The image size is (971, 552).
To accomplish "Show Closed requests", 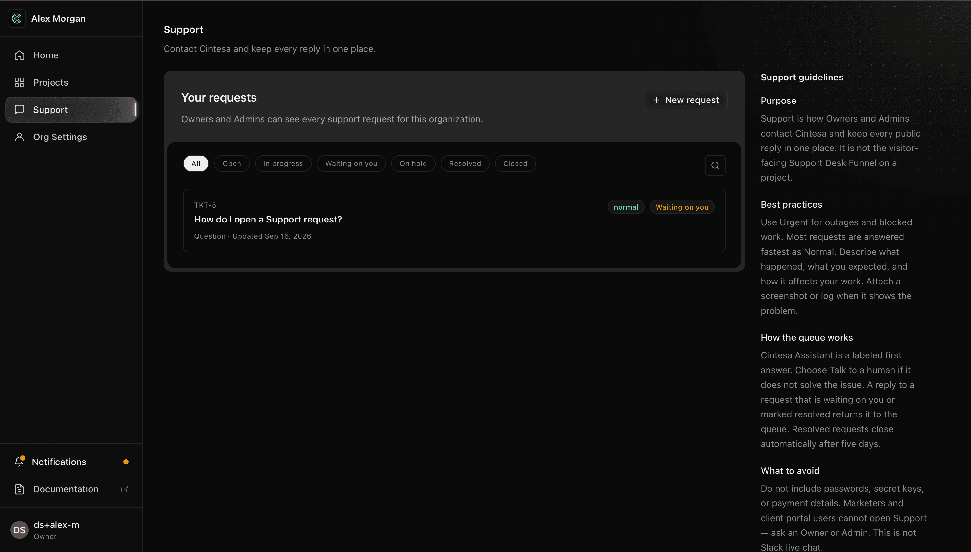I will coord(515,164).
